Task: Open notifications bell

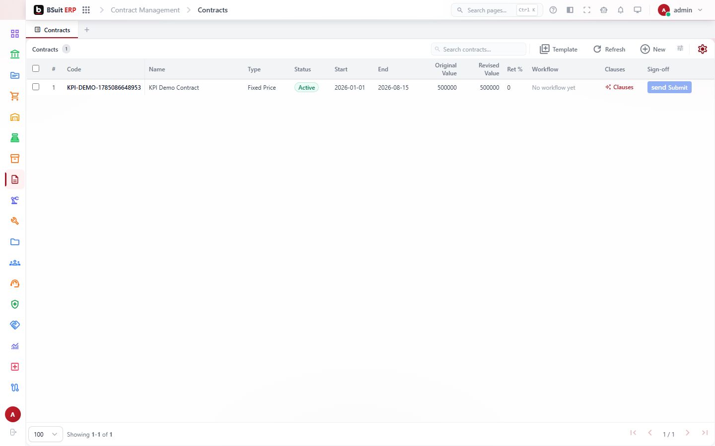Action: 621,10
